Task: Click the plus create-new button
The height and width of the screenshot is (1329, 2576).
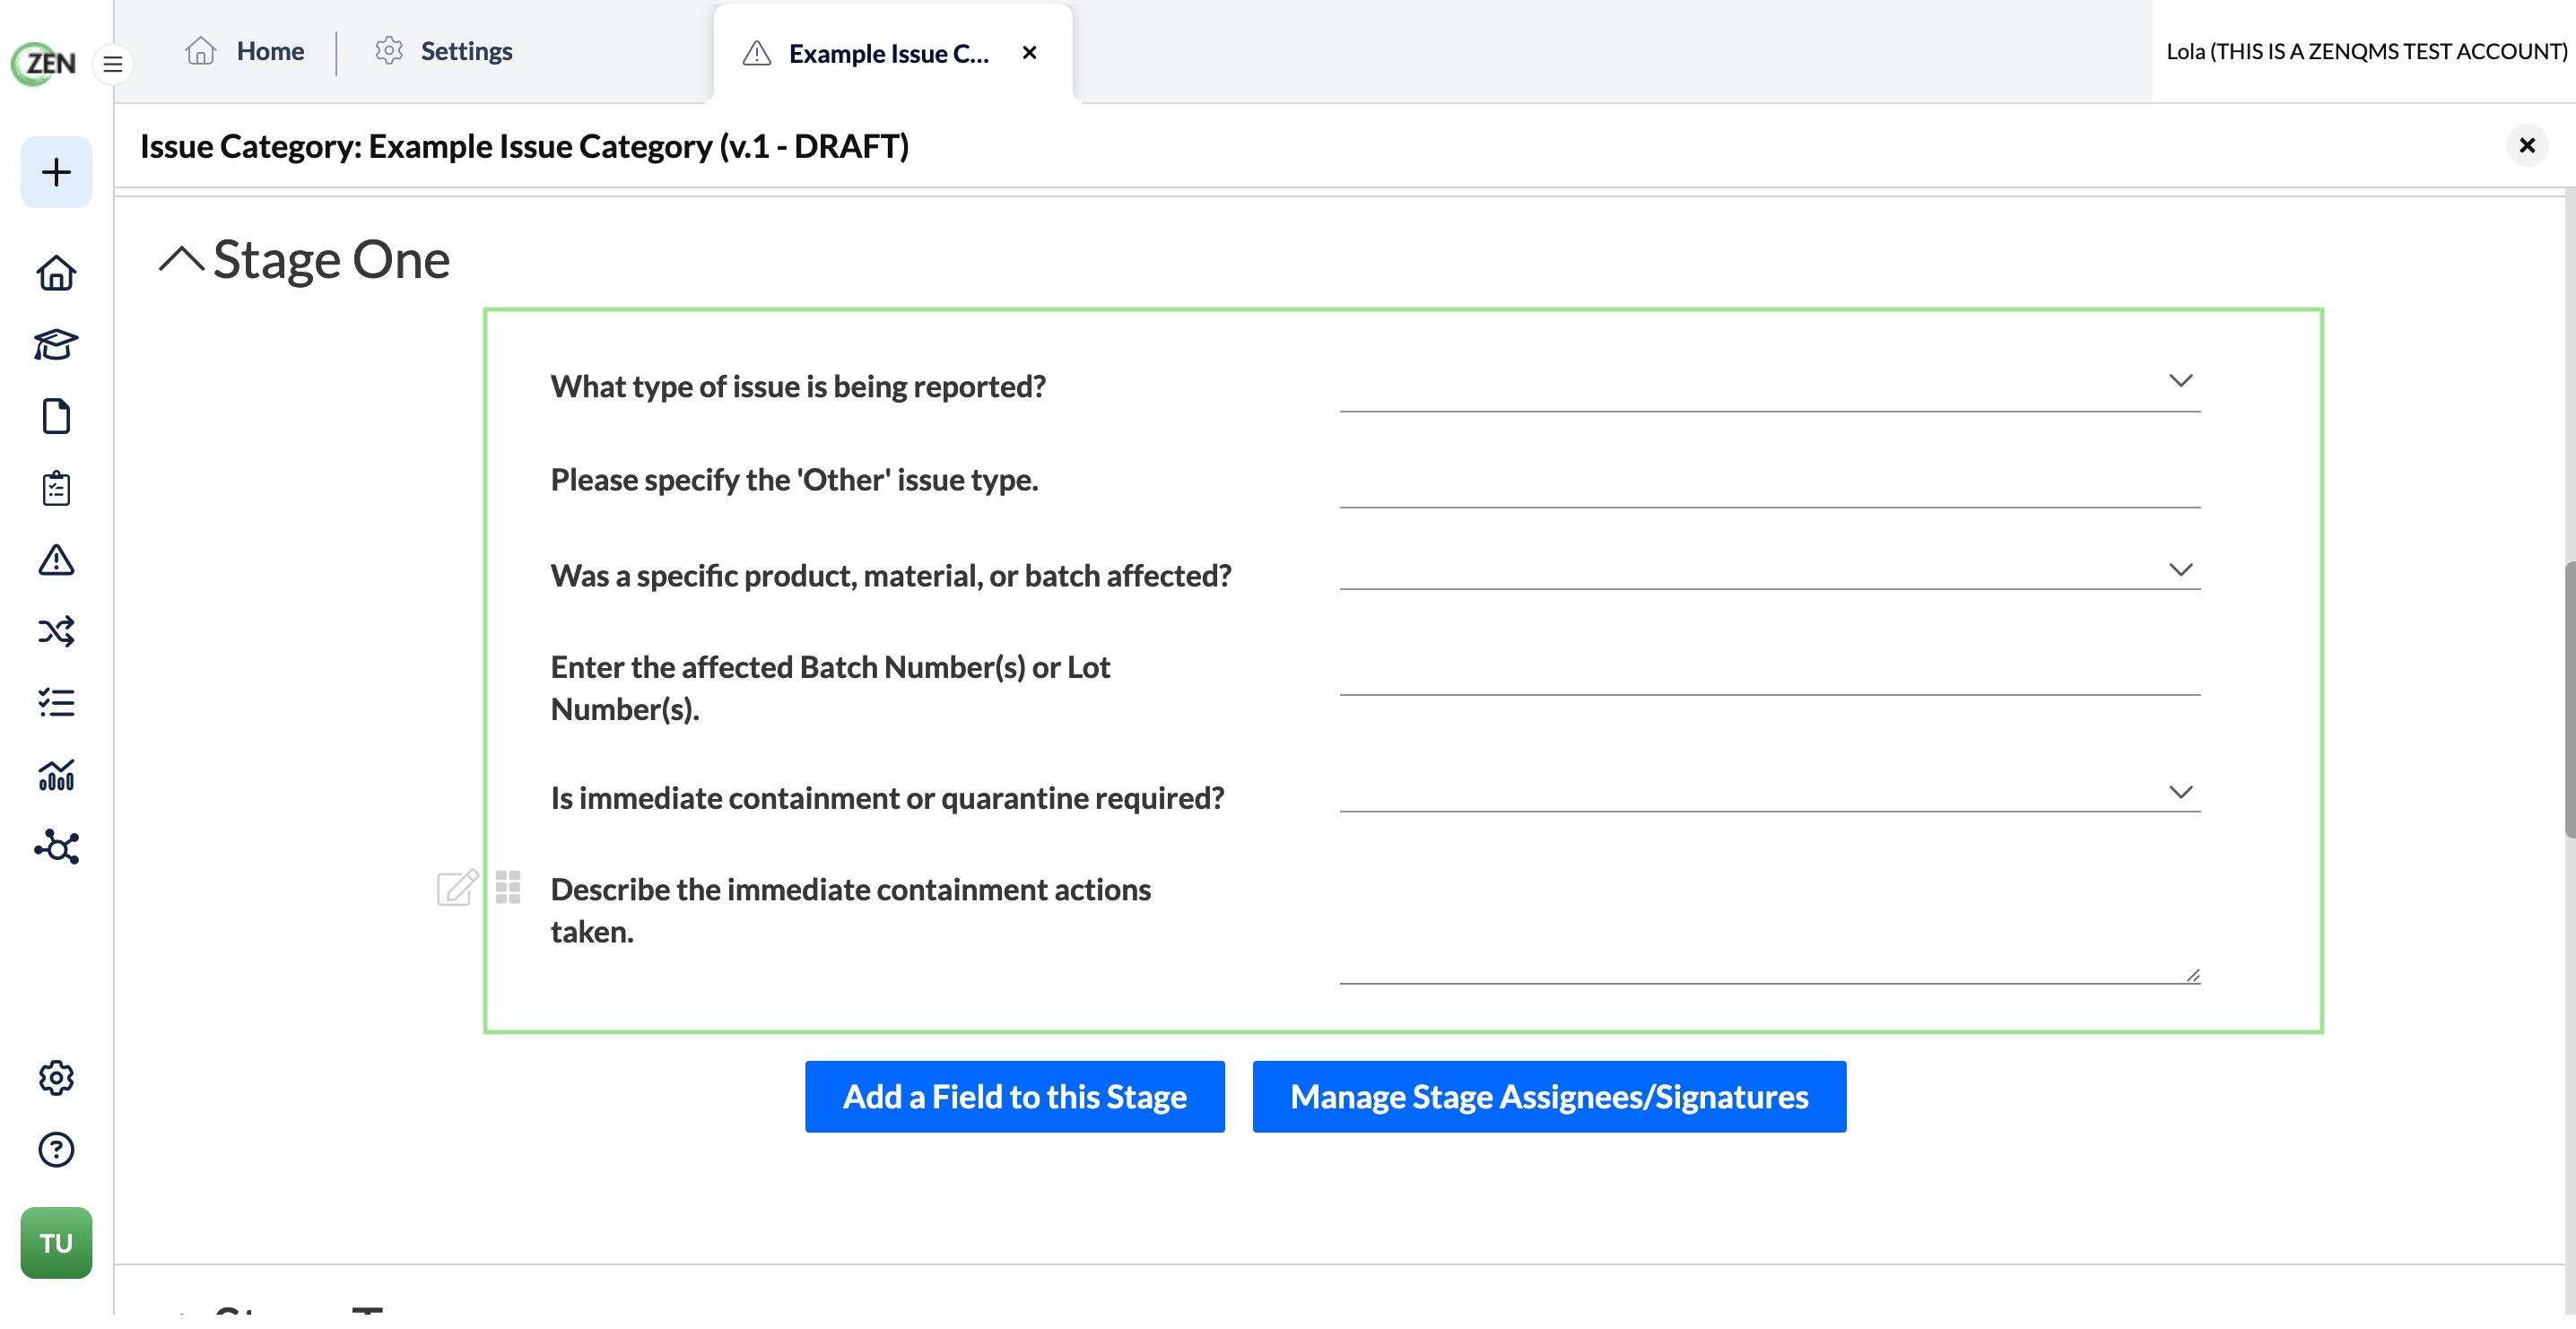Action: (x=56, y=172)
